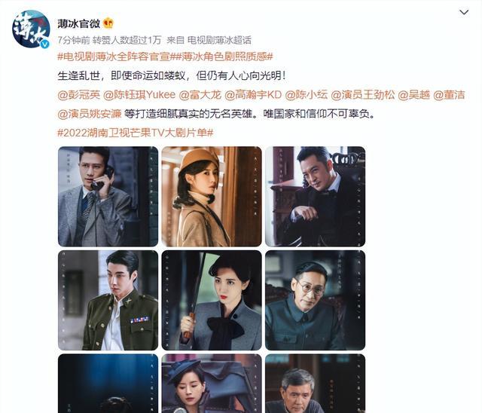Open the 薄冰官微 profile avatar
The height and width of the screenshot is (413, 482).
click(x=31, y=29)
